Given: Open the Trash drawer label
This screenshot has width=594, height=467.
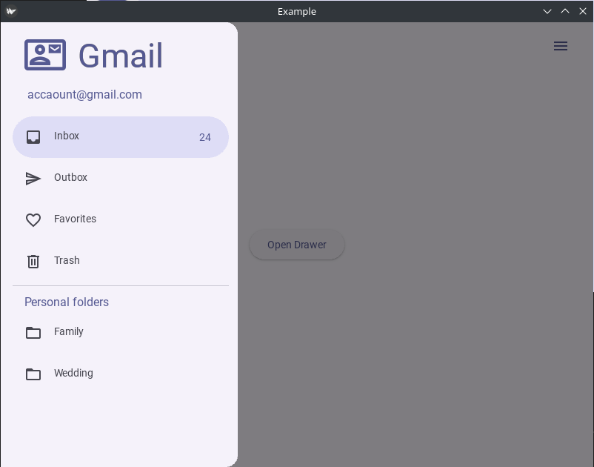Looking at the screenshot, I should (x=67, y=260).
